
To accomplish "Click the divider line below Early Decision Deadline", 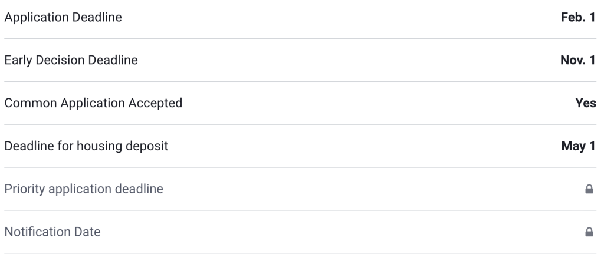I will click(x=302, y=81).
